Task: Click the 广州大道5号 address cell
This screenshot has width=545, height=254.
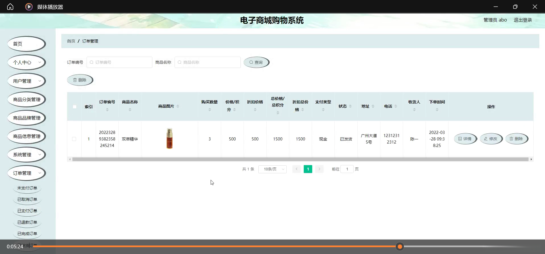Action: pyautogui.click(x=369, y=139)
